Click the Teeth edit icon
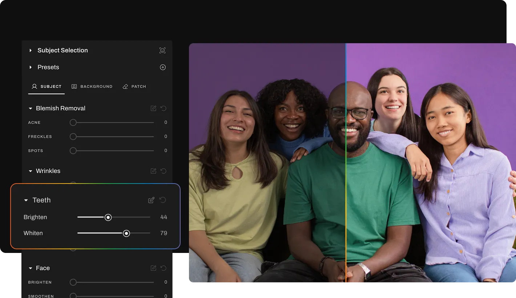Screen dimensions: 516x298 152,200
